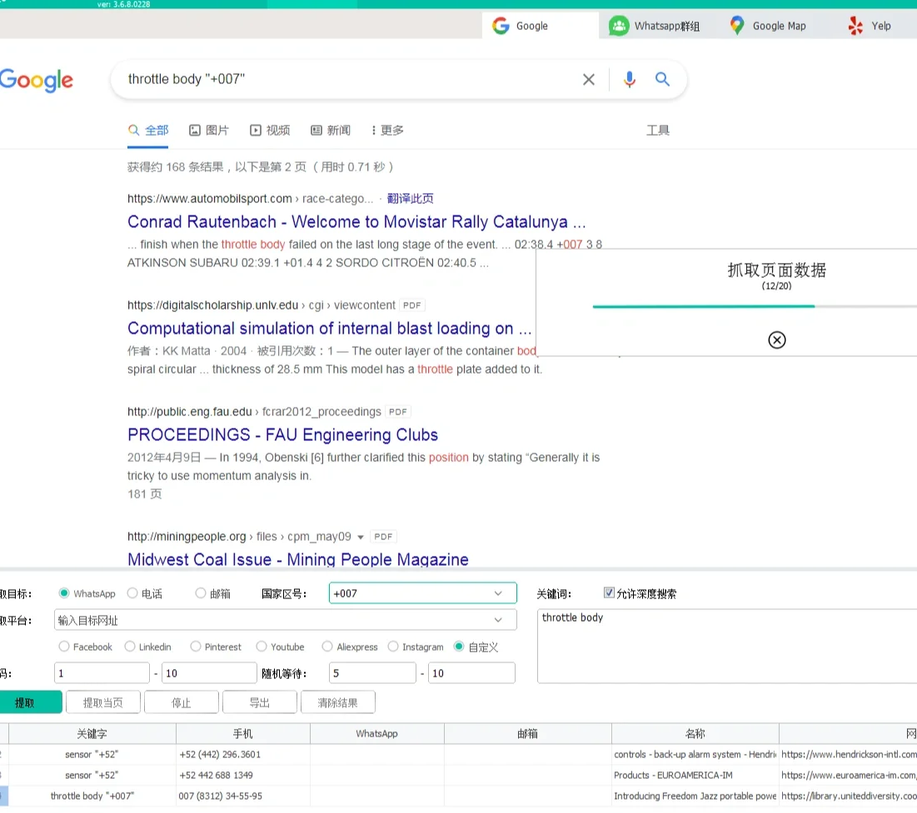This screenshot has height=813, width=917.
Task: Toggle 允许深度搜索 checkbox
Action: (x=609, y=593)
